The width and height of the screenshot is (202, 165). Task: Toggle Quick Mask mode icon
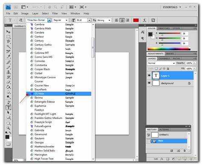click(x=8, y=144)
